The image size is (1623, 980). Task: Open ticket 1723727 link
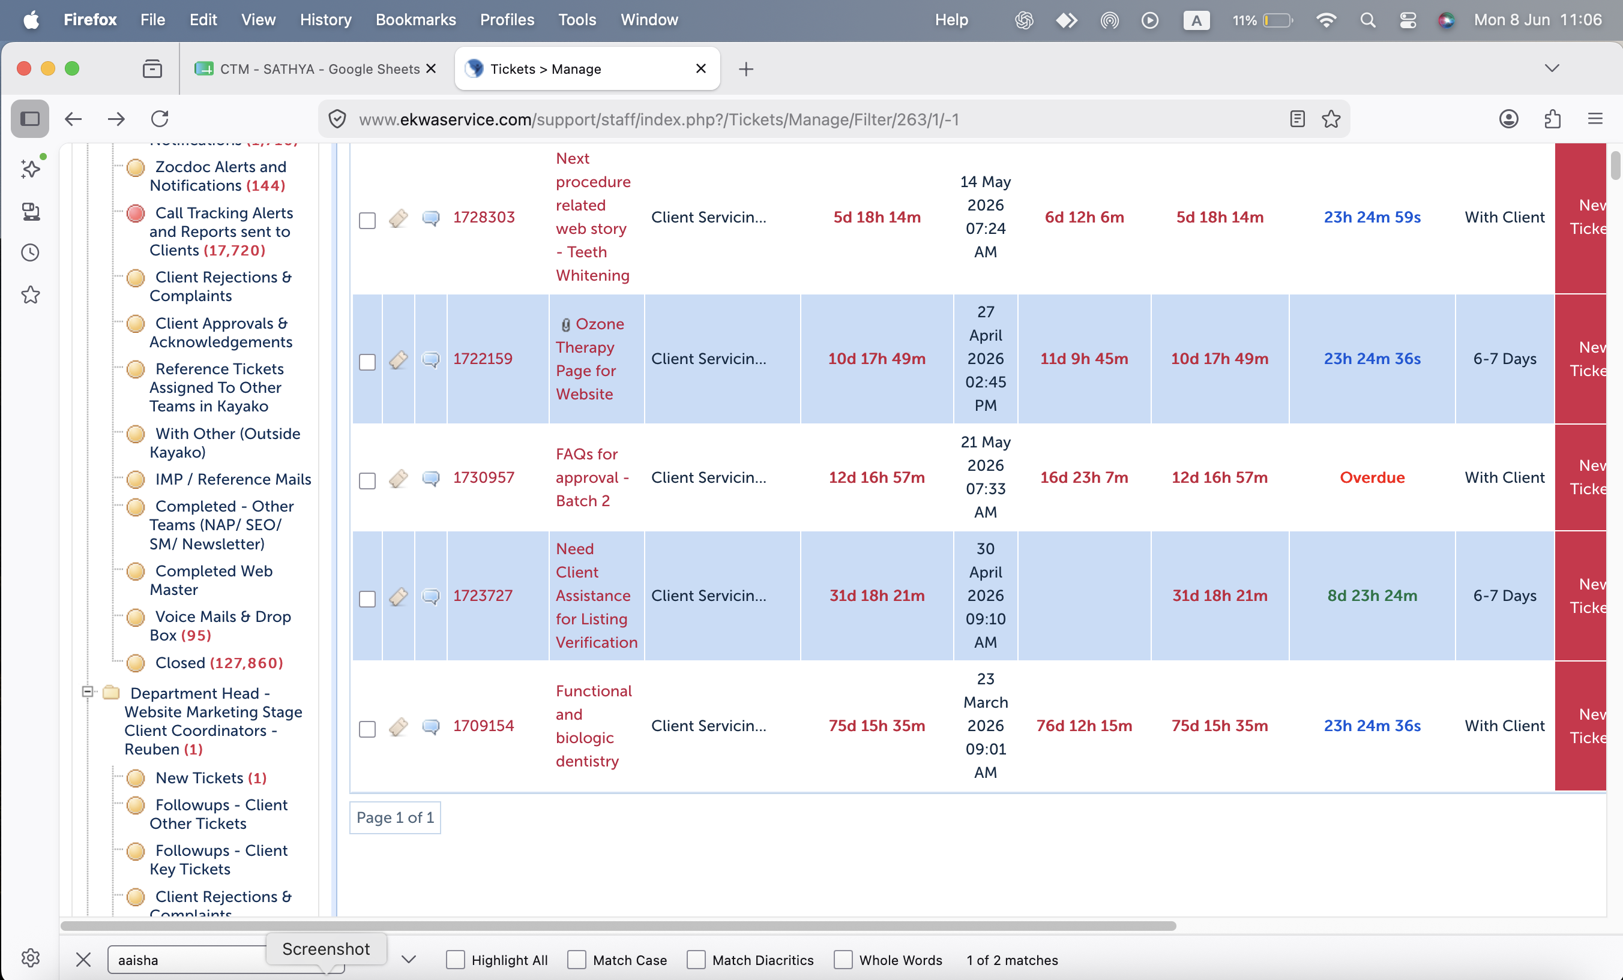[x=482, y=596]
